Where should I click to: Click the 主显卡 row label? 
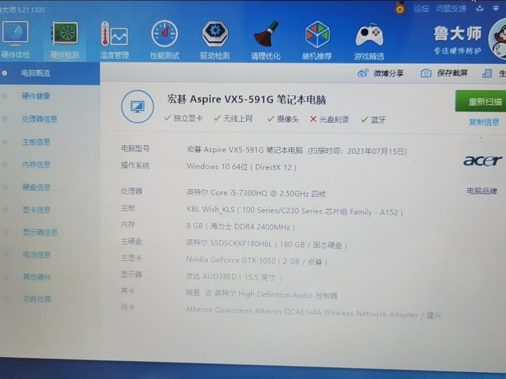[x=131, y=258]
